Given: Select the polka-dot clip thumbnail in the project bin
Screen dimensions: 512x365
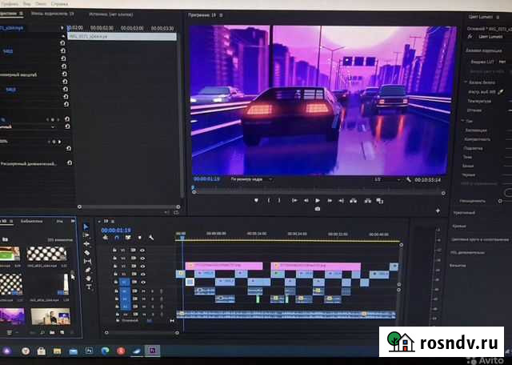Looking at the screenshot, I should [x=46, y=254].
